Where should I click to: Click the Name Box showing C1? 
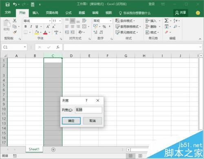click(14, 47)
